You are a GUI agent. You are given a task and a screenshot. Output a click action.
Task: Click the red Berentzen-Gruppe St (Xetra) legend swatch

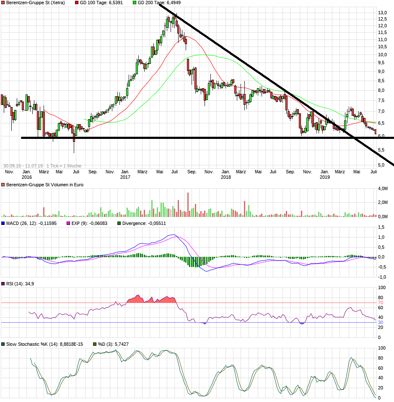pos(3,3)
